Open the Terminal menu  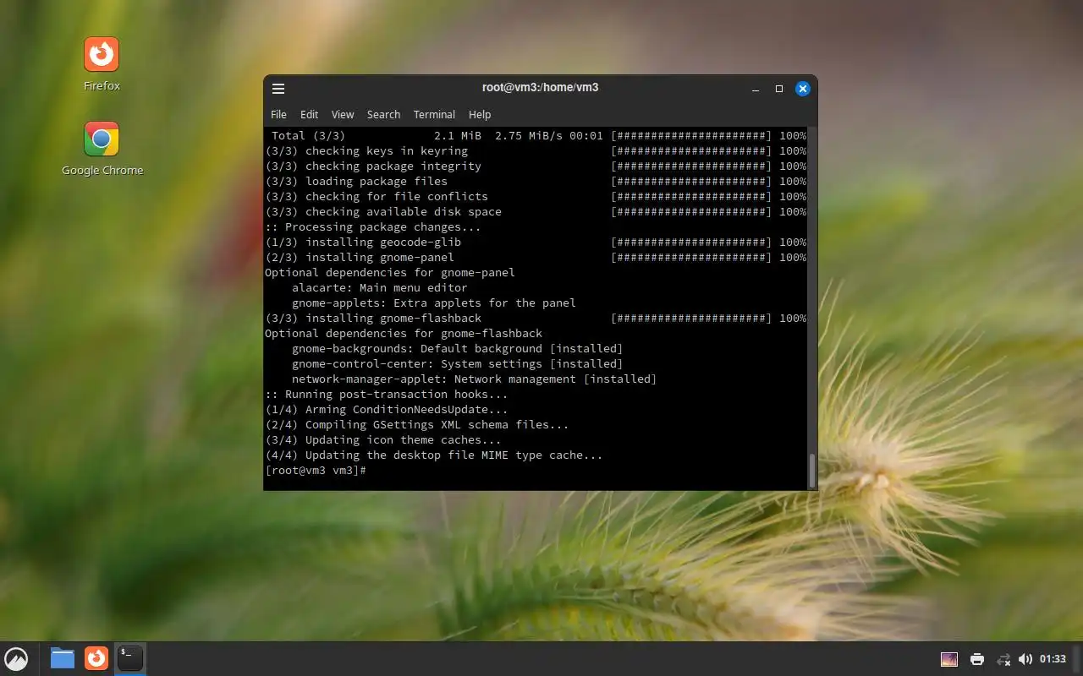434,114
